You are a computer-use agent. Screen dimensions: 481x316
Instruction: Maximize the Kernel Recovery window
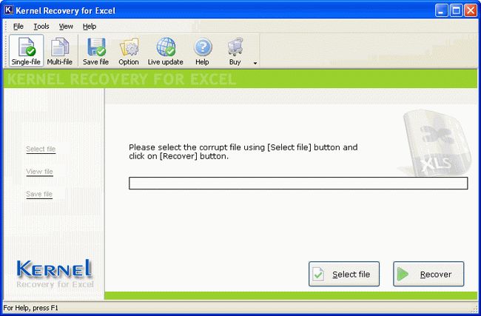point(456,11)
